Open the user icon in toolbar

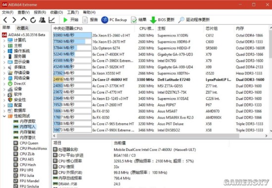coord(42,20)
